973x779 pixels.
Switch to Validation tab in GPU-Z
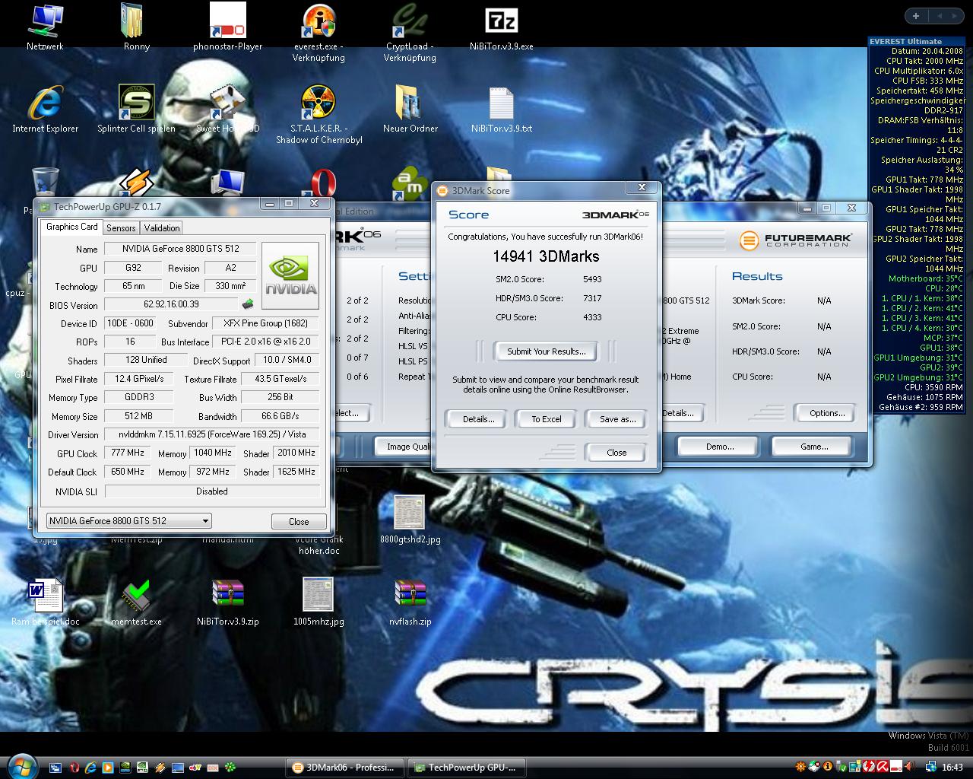(x=162, y=227)
